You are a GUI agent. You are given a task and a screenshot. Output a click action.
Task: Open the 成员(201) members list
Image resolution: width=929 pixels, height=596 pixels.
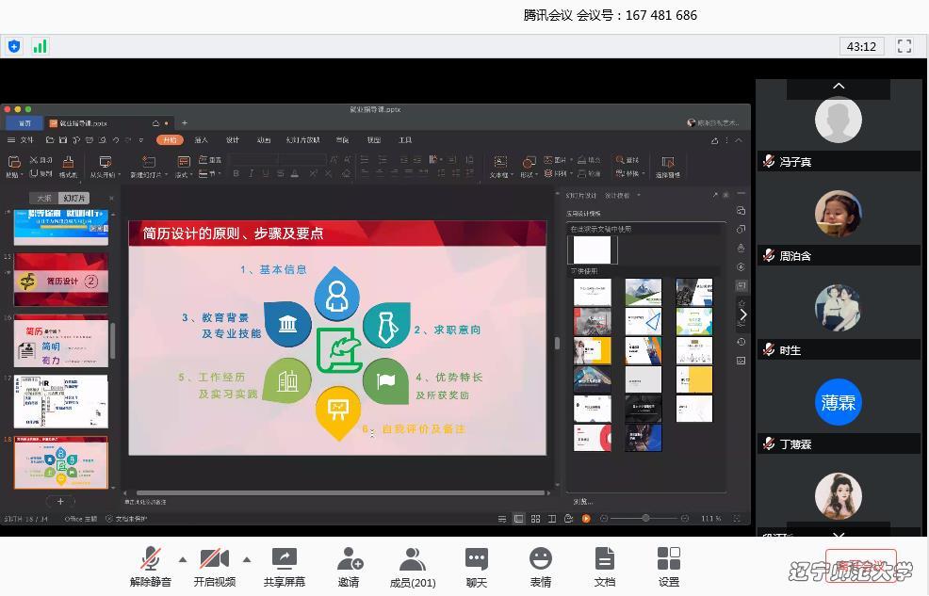pos(413,567)
